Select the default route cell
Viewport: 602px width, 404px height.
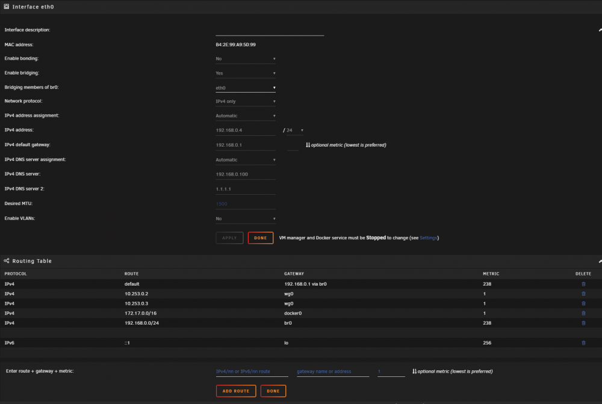[132, 284]
